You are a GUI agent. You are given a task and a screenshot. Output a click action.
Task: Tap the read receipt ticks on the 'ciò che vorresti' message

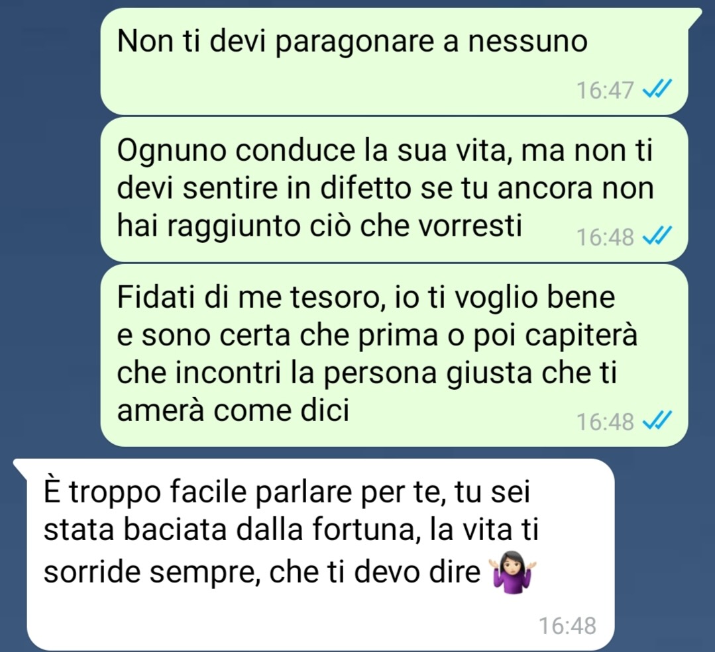(x=657, y=236)
